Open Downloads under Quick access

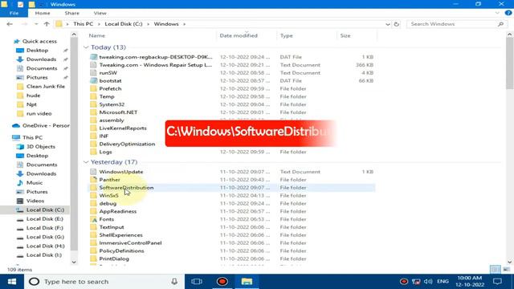click(x=41, y=59)
